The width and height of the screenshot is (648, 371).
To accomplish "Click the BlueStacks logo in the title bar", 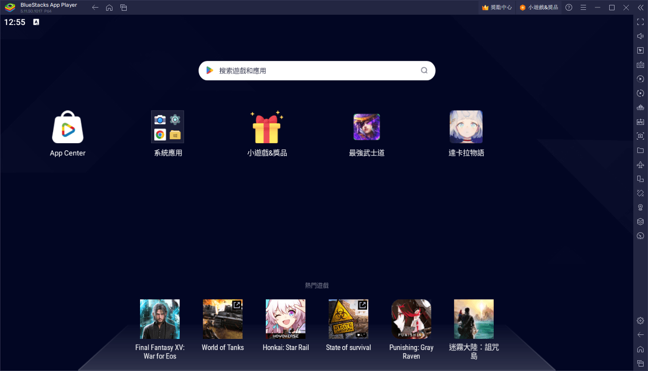I will 10,8.
